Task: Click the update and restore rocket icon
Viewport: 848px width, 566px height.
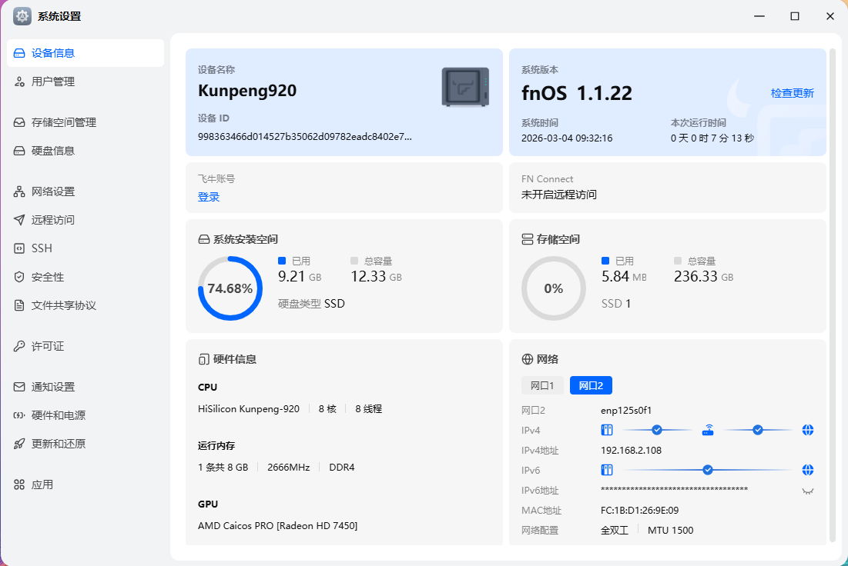Action: click(x=20, y=444)
